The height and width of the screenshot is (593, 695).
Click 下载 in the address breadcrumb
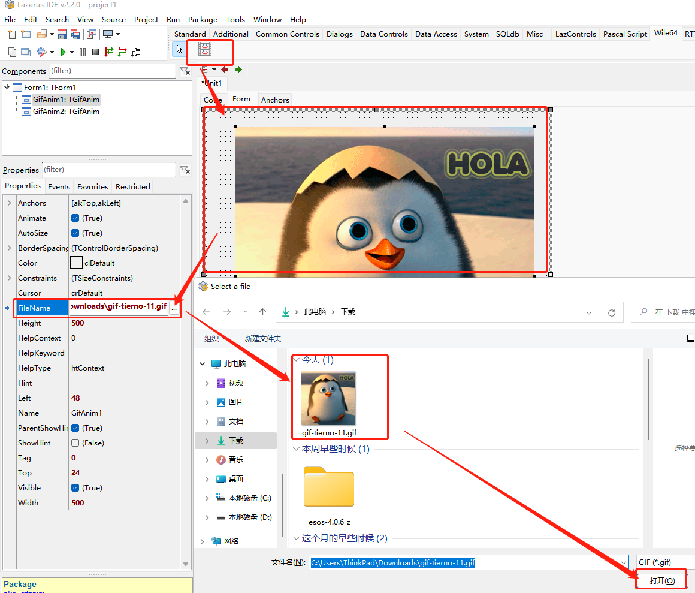(348, 312)
